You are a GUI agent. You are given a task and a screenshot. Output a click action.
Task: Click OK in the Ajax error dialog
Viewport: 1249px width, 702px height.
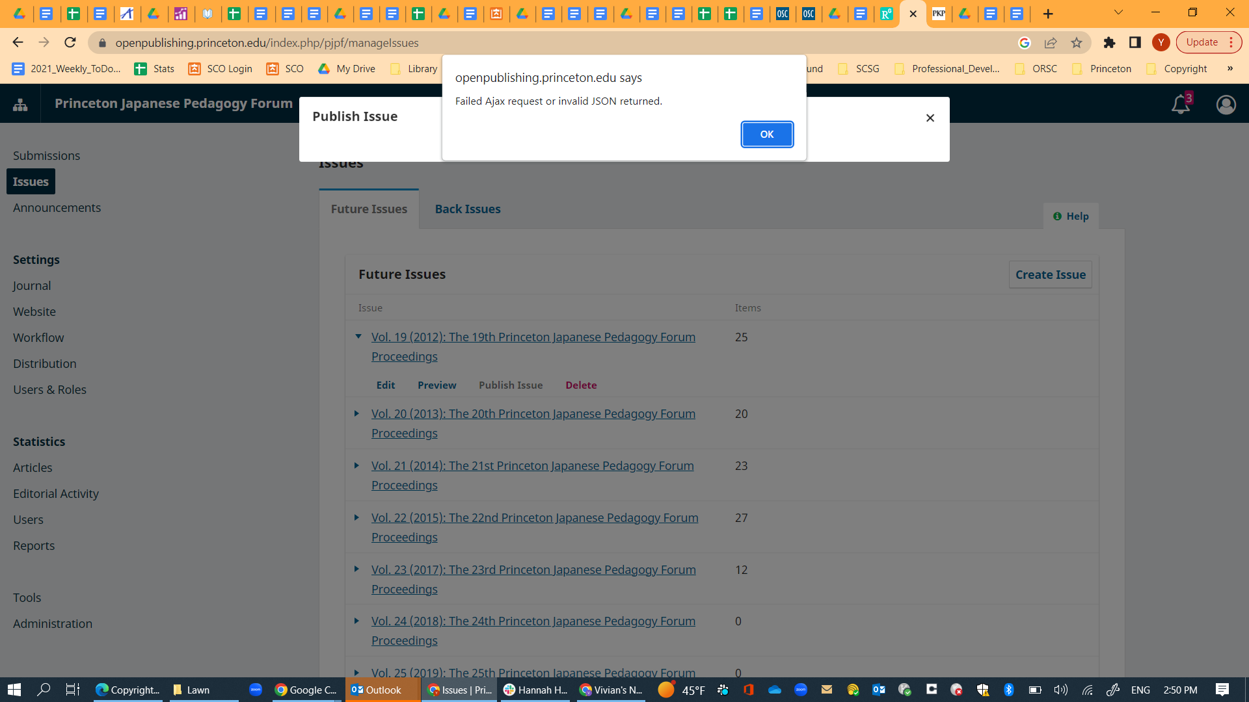pyautogui.click(x=767, y=135)
